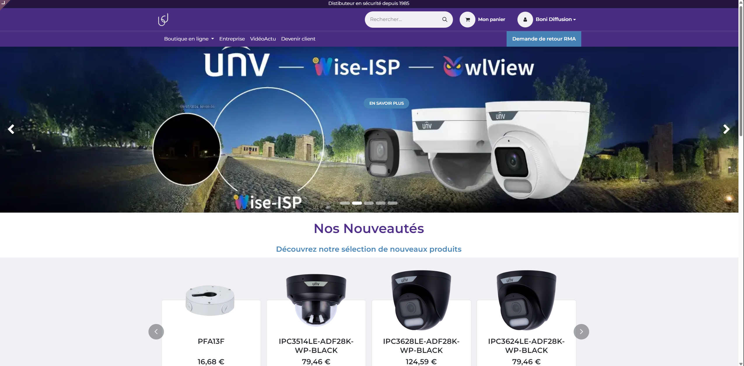Image resolution: width=744 pixels, height=366 pixels.
Task: Select the third carousel slide indicator
Action: point(369,203)
